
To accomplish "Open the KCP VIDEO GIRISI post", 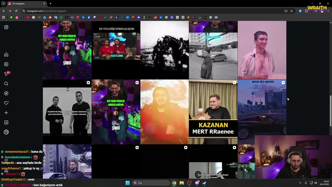I will [x=116, y=50].
